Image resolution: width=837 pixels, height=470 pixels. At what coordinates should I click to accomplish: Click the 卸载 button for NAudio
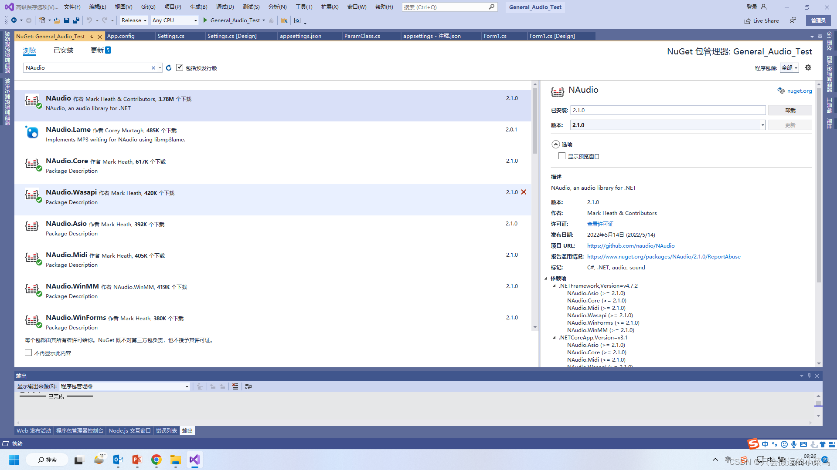pyautogui.click(x=790, y=110)
